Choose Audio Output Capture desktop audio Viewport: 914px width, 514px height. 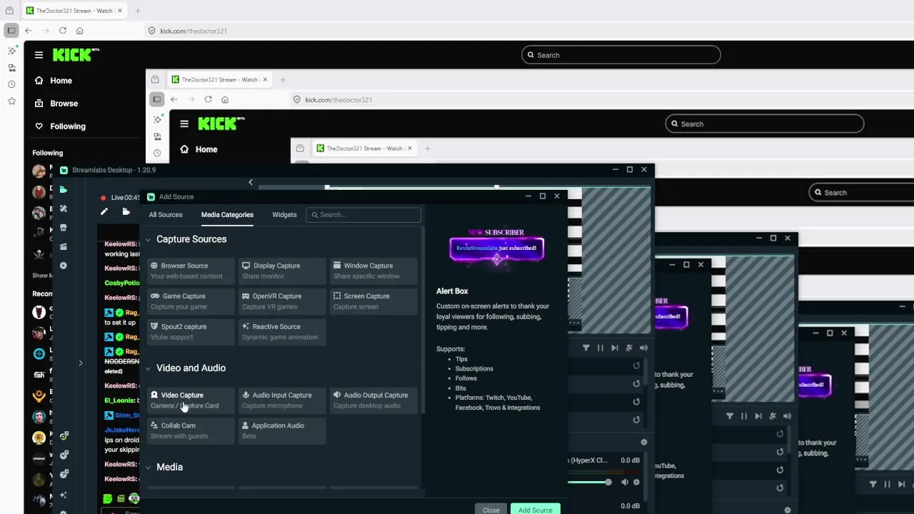[x=373, y=400]
